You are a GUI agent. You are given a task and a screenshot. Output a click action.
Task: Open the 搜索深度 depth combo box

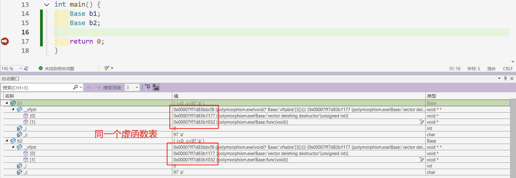pyautogui.click(x=132, y=88)
